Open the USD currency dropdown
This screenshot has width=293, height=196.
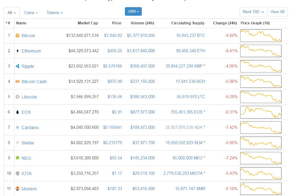pos(133,11)
